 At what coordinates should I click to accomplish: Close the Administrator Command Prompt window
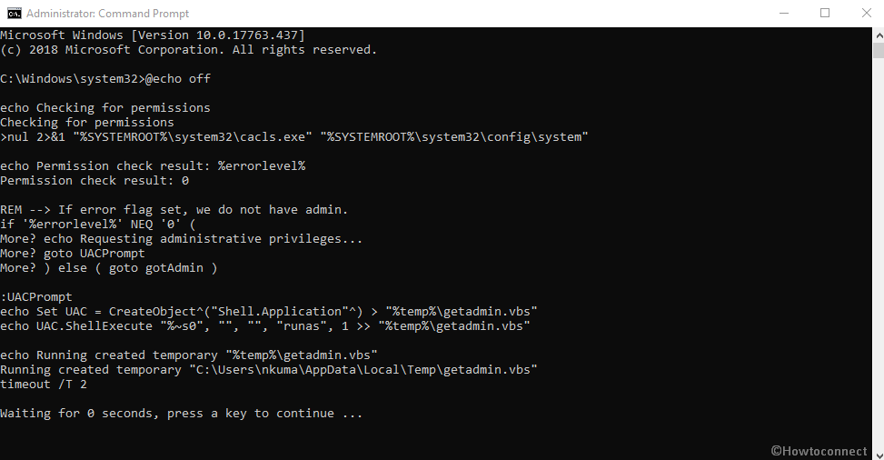coord(867,13)
